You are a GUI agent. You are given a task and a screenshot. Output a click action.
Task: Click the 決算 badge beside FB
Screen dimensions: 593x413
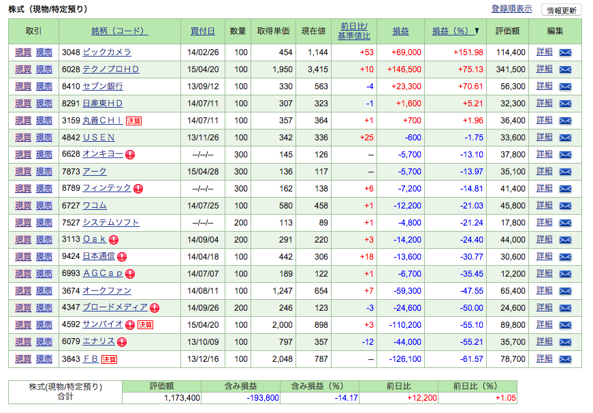pos(110,359)
